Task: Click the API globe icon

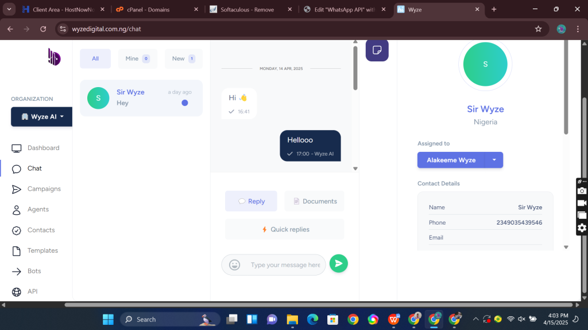Action: (x=17, y=292)
